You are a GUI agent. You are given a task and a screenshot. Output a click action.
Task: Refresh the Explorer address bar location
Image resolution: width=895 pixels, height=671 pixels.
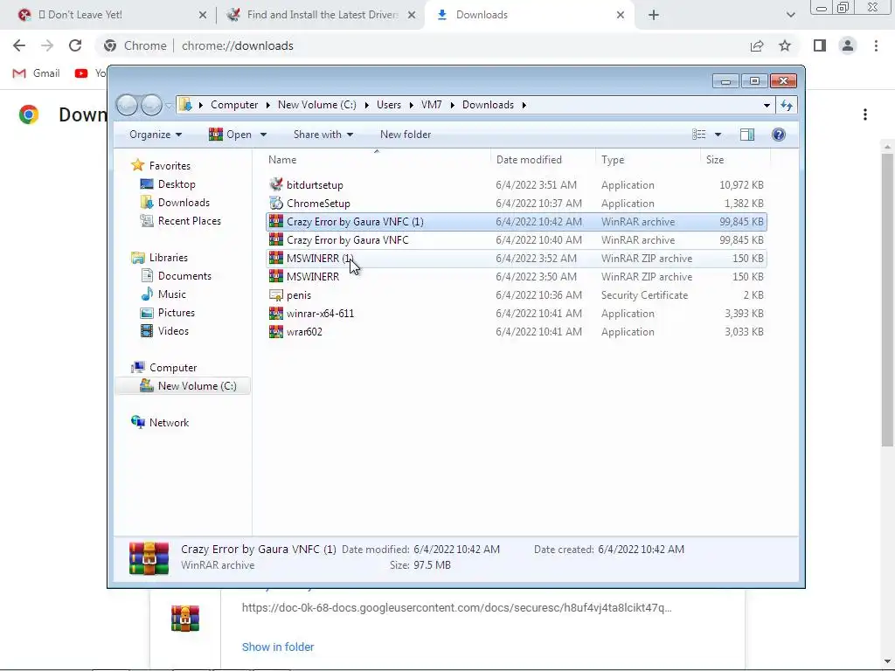tap(787, 105)
